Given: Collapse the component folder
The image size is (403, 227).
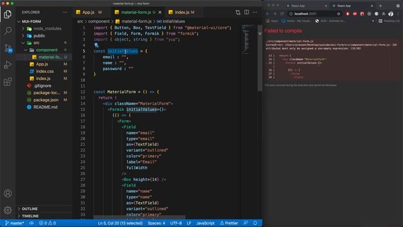Looking at the screenshot, I should click(x=25, y=50).
